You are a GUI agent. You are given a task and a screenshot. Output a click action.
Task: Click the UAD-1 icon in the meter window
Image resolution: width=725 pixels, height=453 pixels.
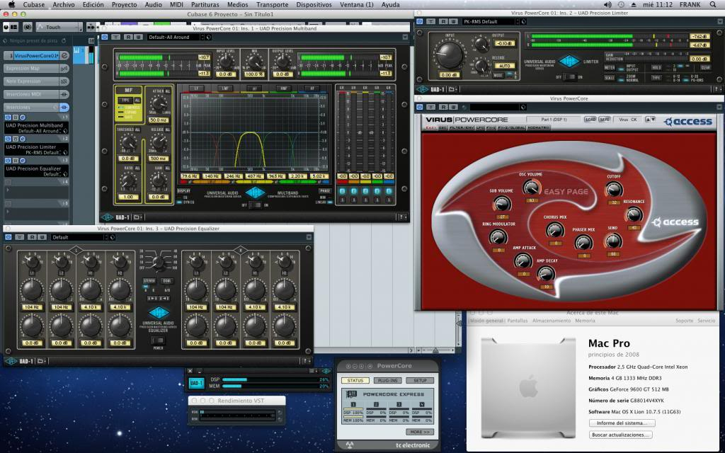196,383
